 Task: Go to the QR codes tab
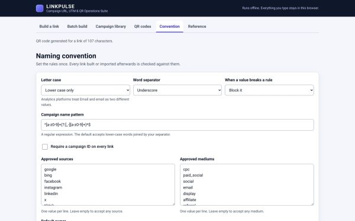143,27
